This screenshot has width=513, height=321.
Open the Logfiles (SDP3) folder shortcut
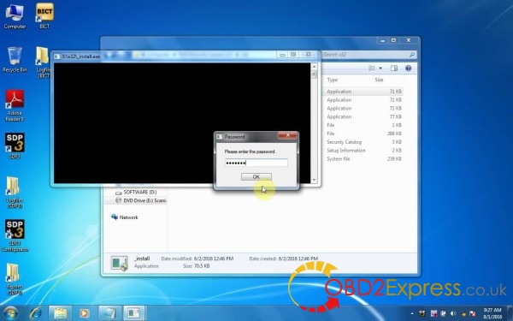pos(14,193)
